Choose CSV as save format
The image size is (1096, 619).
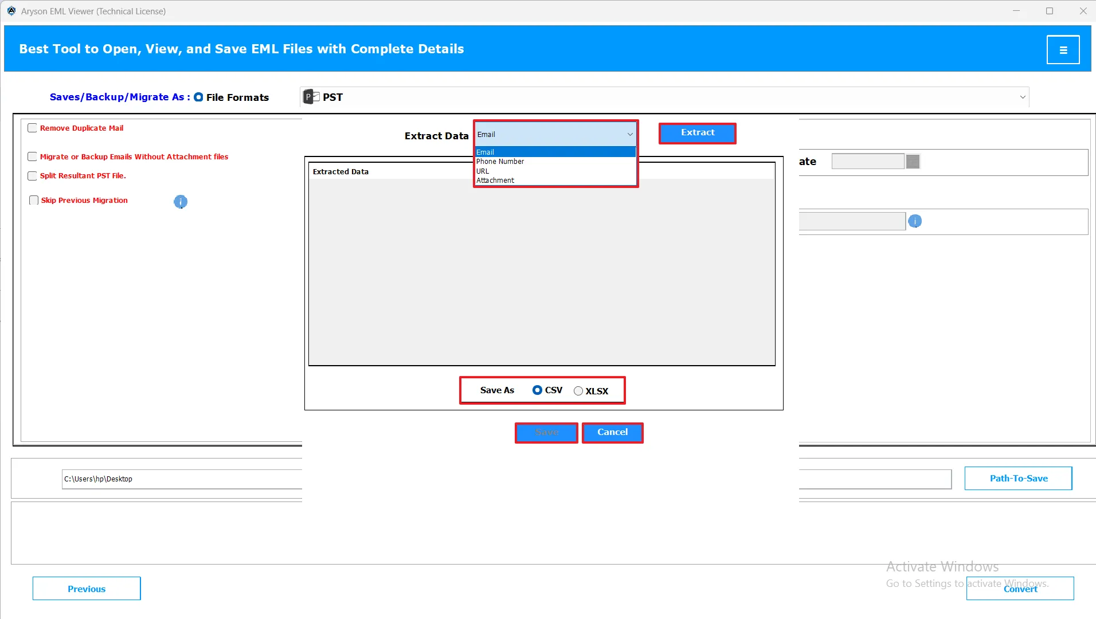point(537,390)
